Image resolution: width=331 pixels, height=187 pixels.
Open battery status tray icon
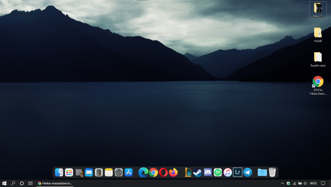click(300, 183)
